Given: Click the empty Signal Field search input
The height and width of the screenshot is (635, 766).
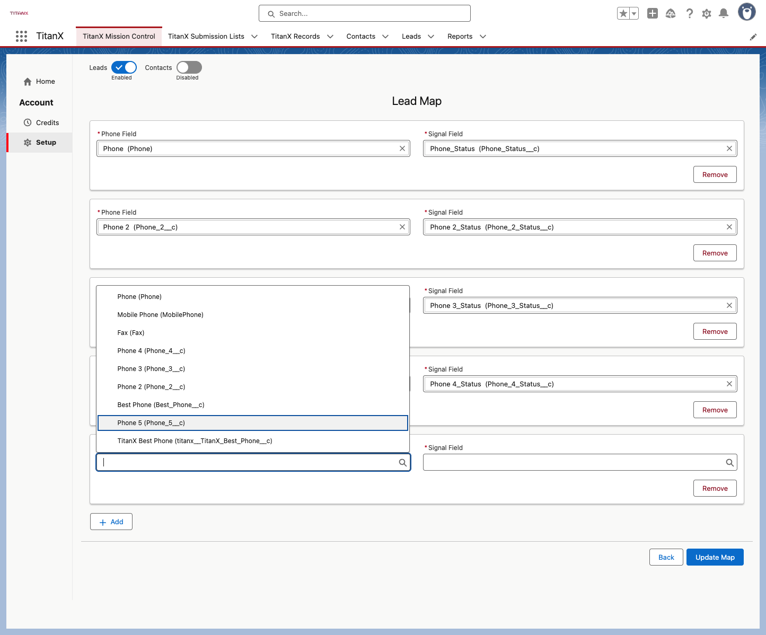Looking at the screenshot, I should point(580,462).
